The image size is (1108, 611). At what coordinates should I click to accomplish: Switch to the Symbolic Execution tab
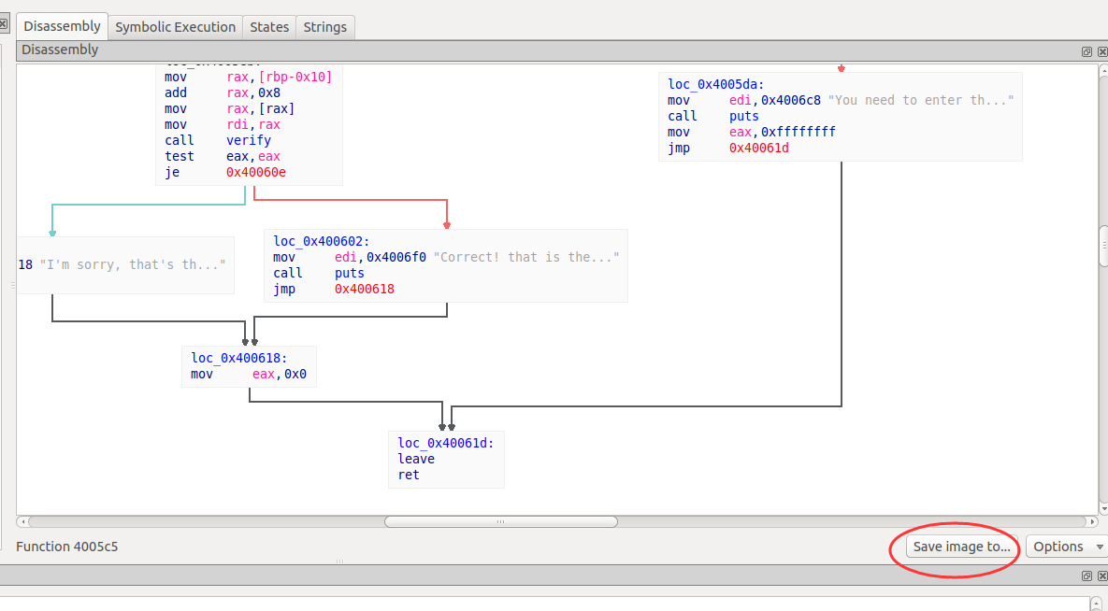coord(175,26)
